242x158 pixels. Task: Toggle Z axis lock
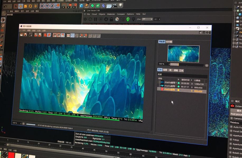click(x=52, y=6)
